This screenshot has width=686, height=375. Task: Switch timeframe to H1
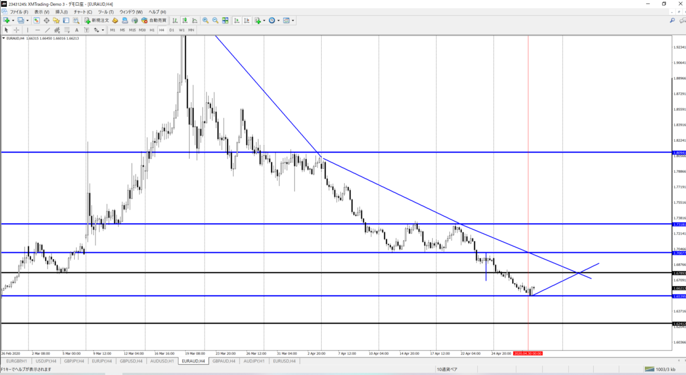pos(152,30)
